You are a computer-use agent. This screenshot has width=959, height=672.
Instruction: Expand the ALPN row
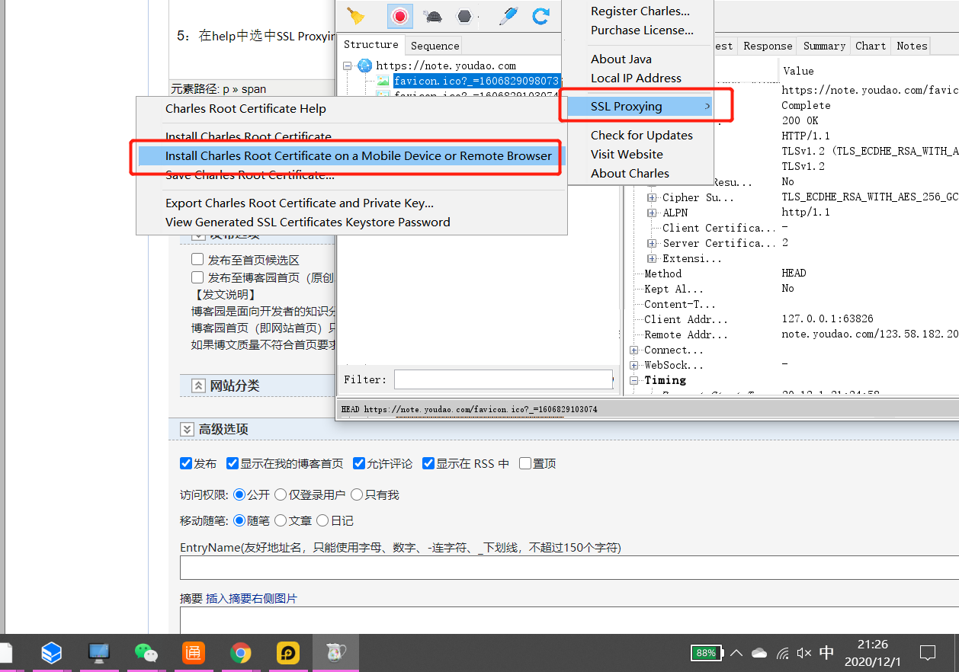[652, 213]
